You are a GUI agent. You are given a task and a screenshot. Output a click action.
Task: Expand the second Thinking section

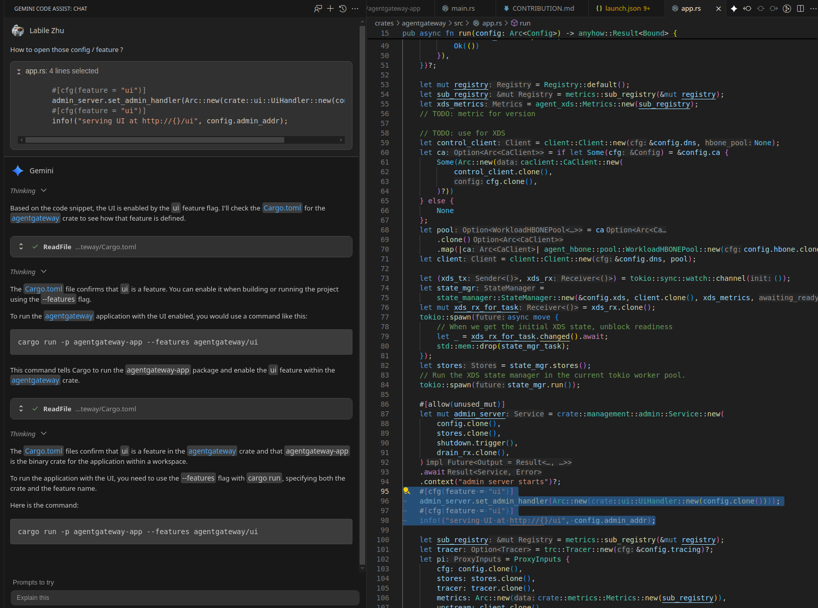tap(43, 272)
